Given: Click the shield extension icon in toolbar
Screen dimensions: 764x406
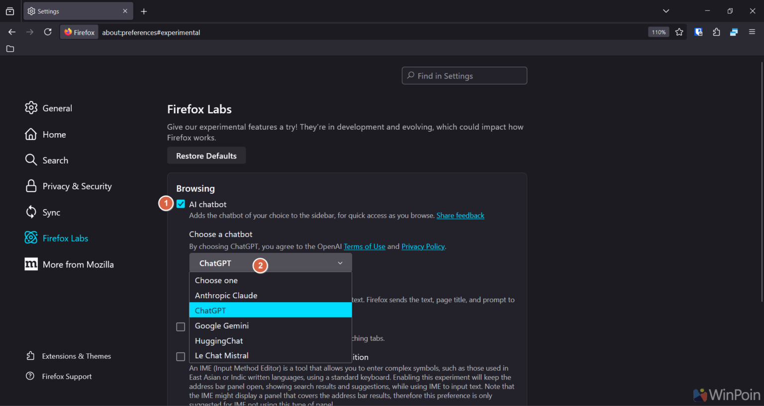Looking at the screenshot, I should click(x=698, y=32).
